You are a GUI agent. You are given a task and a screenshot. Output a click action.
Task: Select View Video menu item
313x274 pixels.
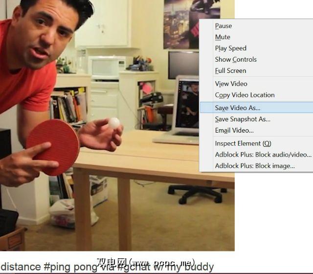(256, 84)
